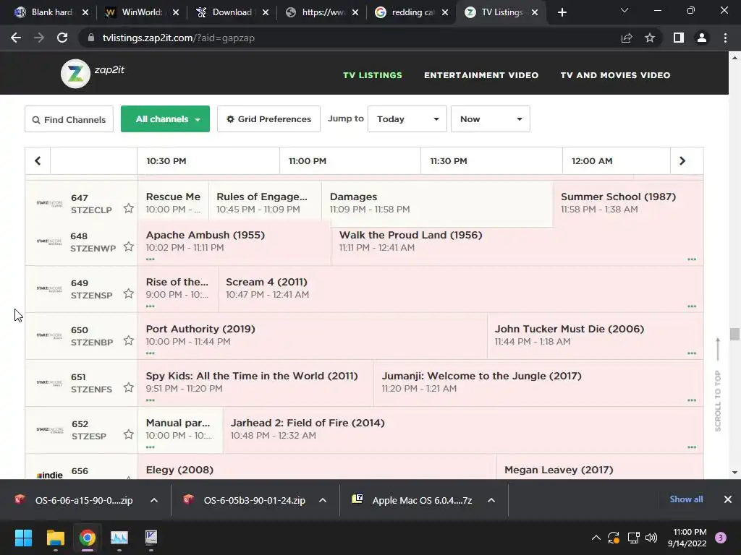Open TV AND MOVIES VIDEO nav item
The width and height of the screenshot is (741, 555).
click(615, 75)
